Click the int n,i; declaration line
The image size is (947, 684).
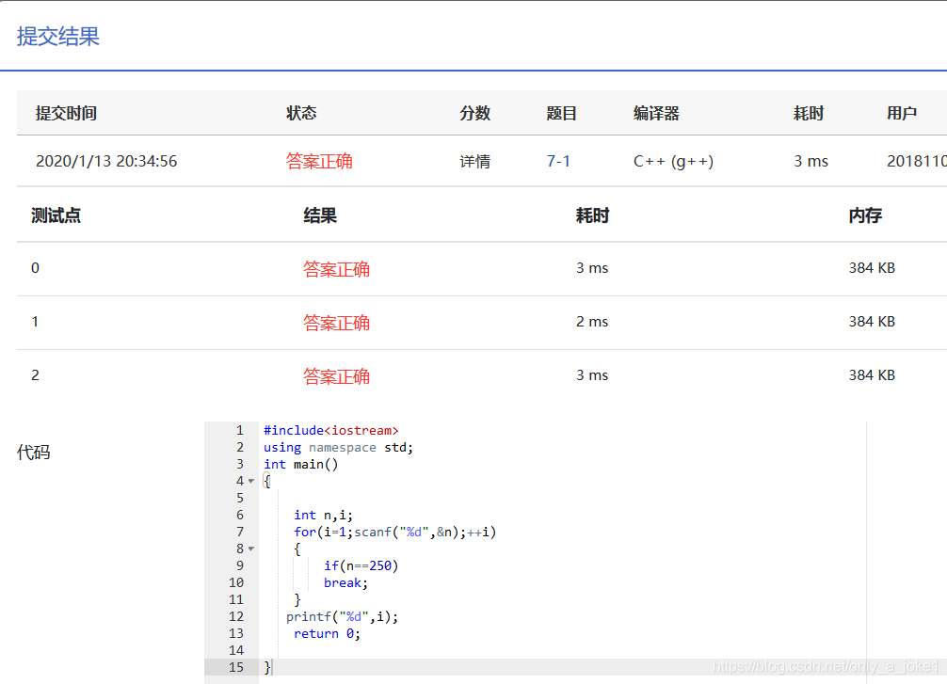click(323, 515)
